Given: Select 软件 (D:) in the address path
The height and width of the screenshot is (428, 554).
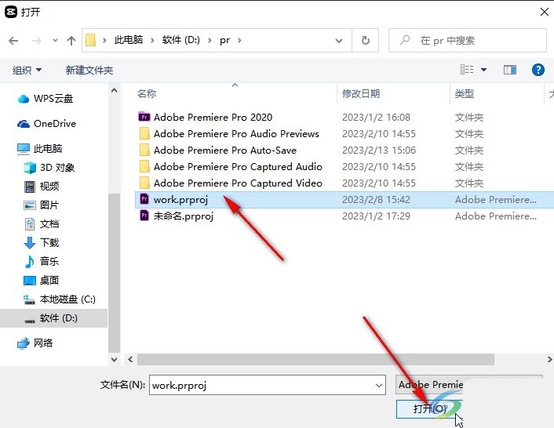Looking at the screenshot, I should 181,40.
